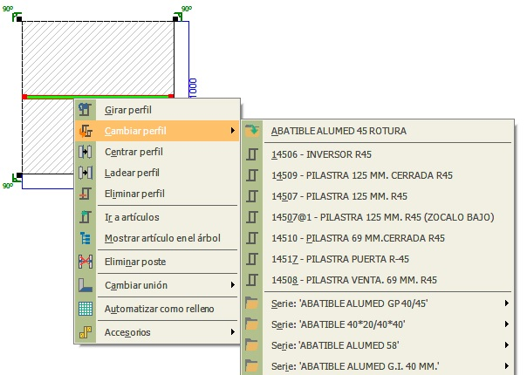
Task: Click the Eliminar perfil icon
Action: [x=85, y=194]
